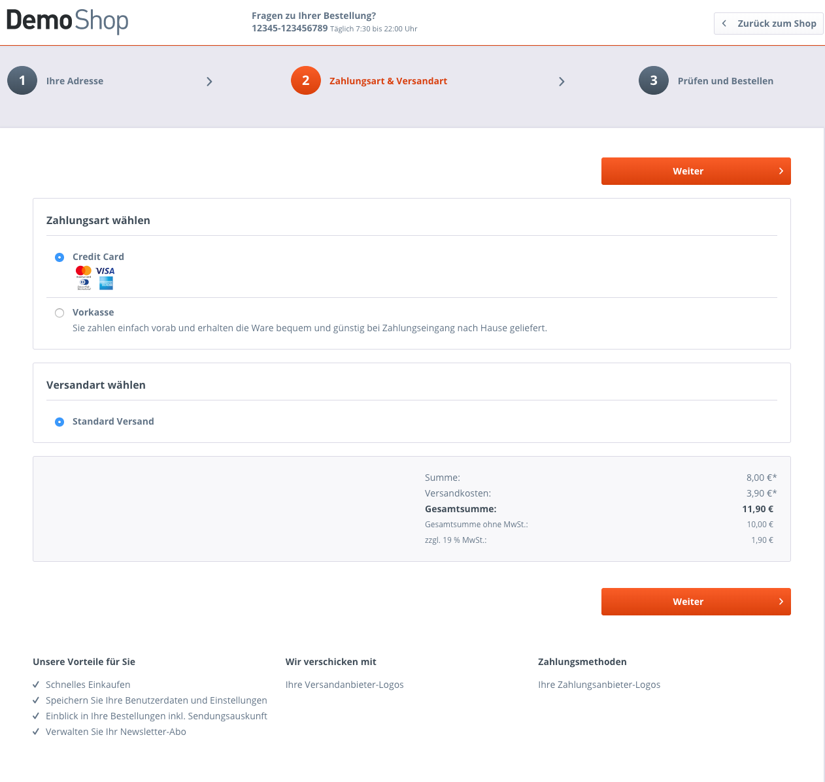
Task: Choose Vorkasse payment radio button
Action: pos(59,313)
